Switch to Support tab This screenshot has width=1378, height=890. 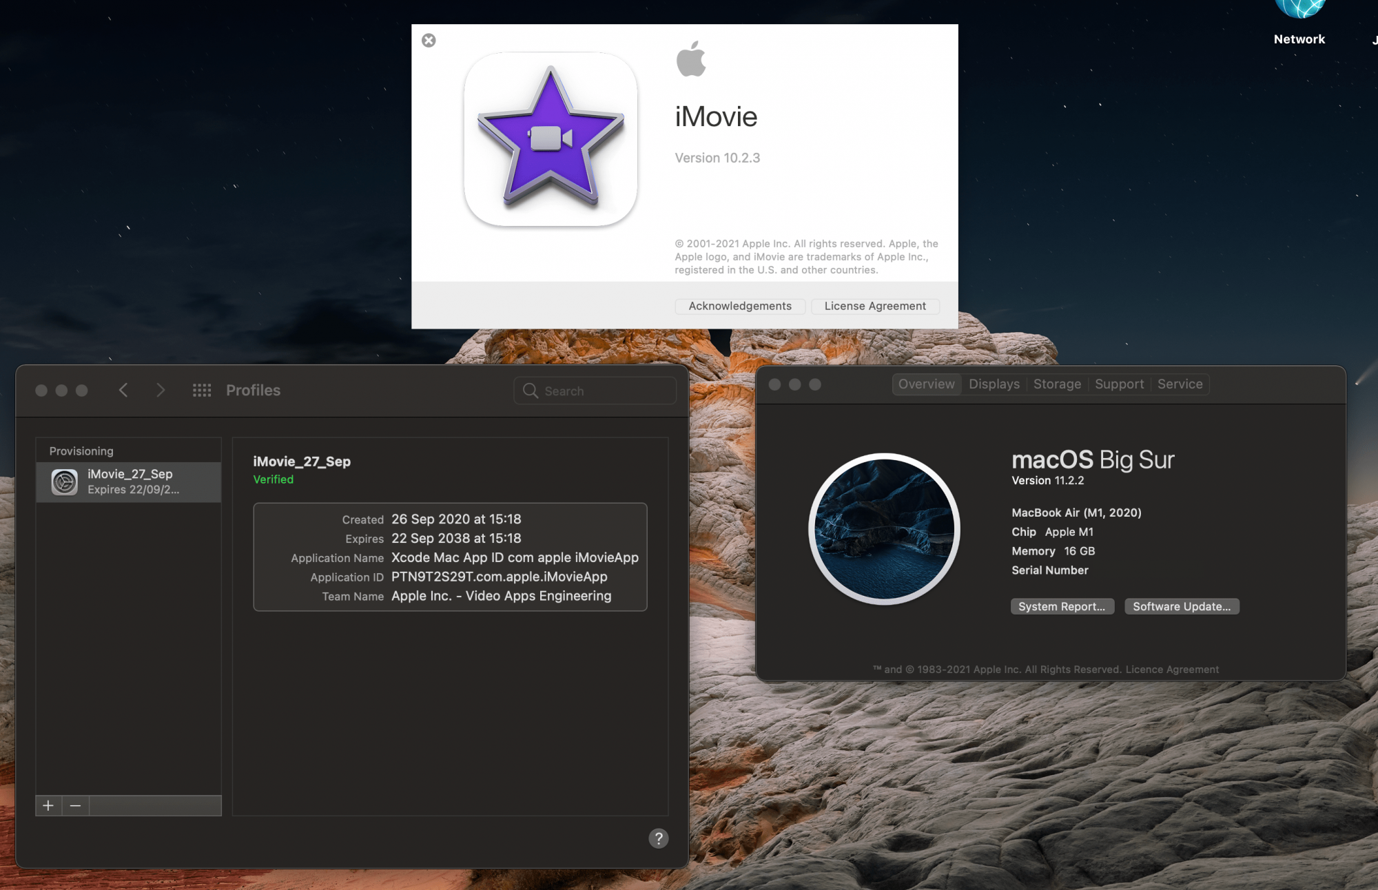pyautogui.click(x=1119, y=384)
